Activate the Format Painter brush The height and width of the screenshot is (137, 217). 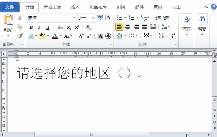tap(20, 36)
